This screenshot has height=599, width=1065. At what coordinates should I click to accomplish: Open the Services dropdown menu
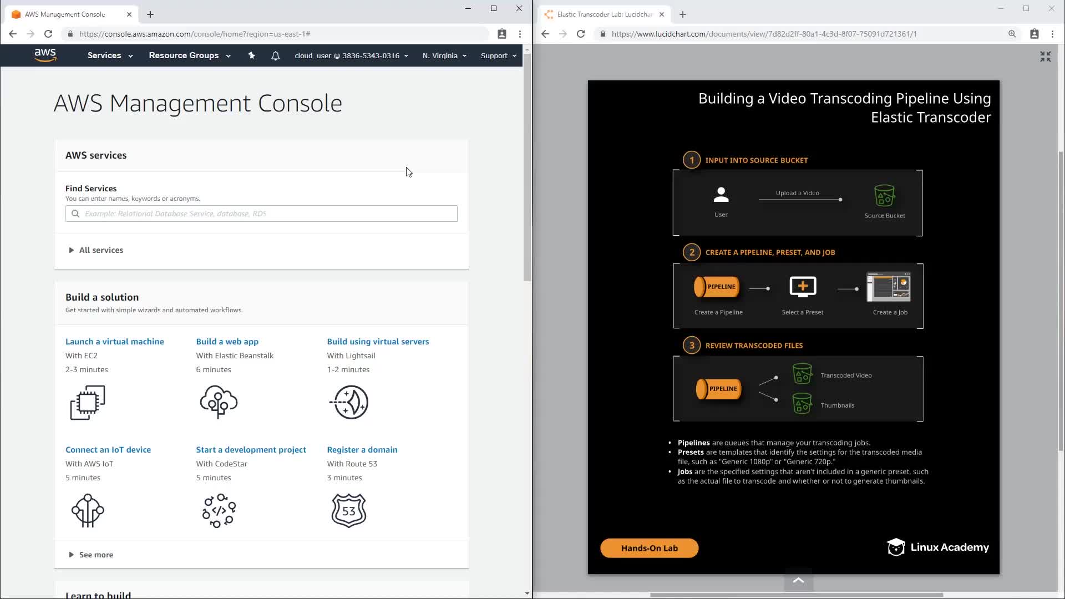point(110,55)
